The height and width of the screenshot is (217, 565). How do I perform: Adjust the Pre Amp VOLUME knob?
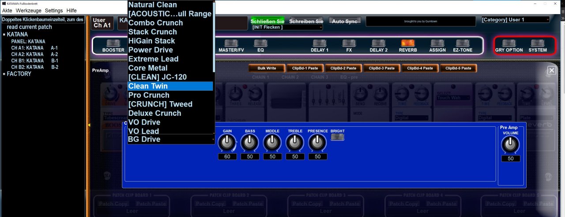tap(510, 144)
